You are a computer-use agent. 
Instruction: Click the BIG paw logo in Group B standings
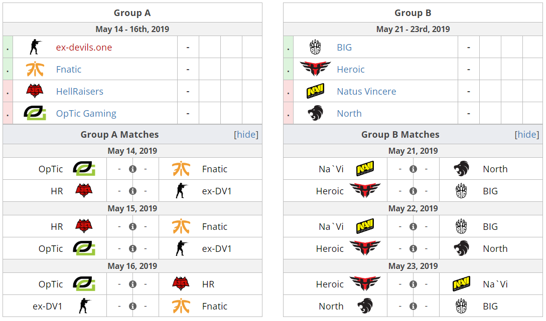315,47
